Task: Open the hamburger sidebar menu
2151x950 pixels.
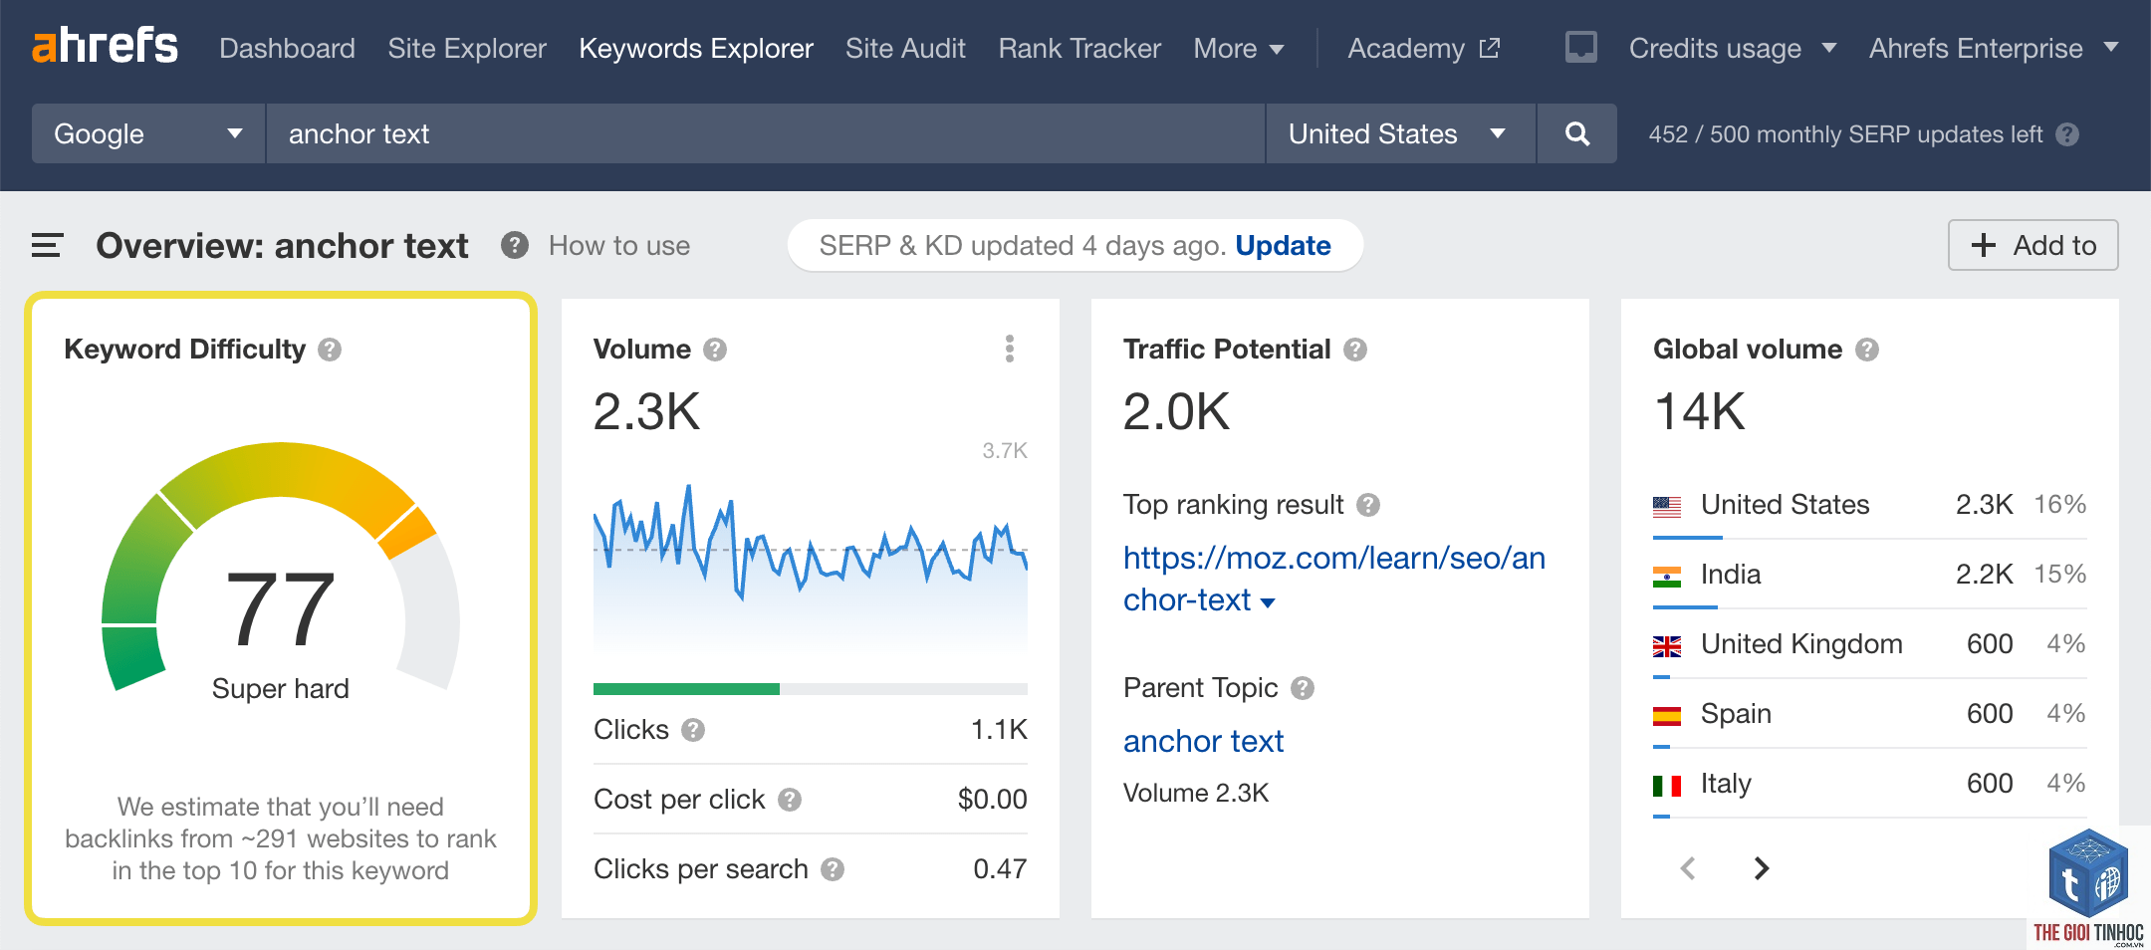Action: pyautogui.click(x=47, y=245)
